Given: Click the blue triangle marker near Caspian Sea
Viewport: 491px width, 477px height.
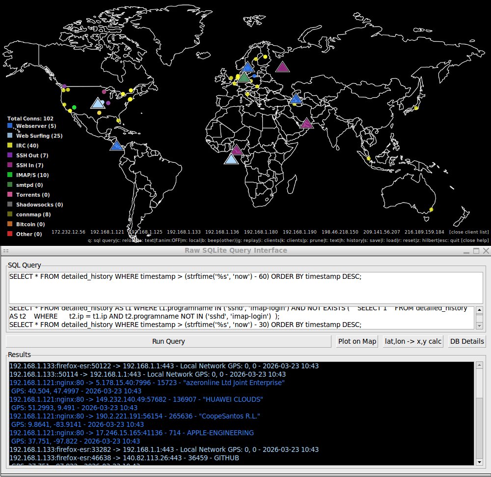Looking at the screenshot, I should point(295,99).
